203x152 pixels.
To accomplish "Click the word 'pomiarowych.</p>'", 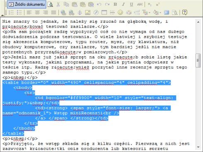I will 105,52.
